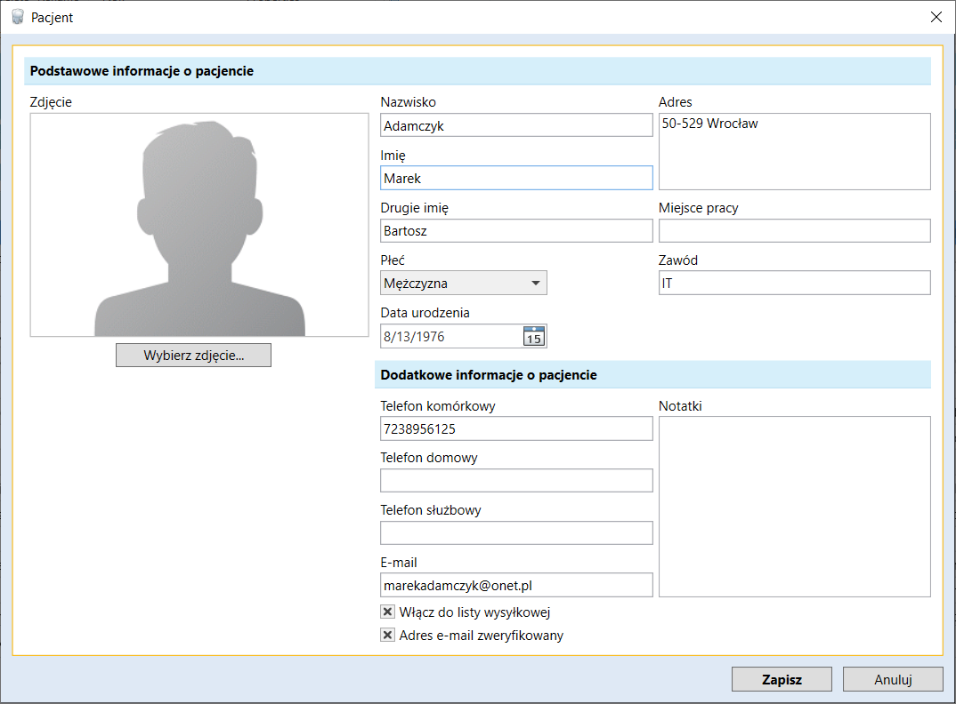Viewport: 956px width, 704px height.
Task: Click 'Wybierz zdjęcie...' button
Action: (x=193, y=356)
